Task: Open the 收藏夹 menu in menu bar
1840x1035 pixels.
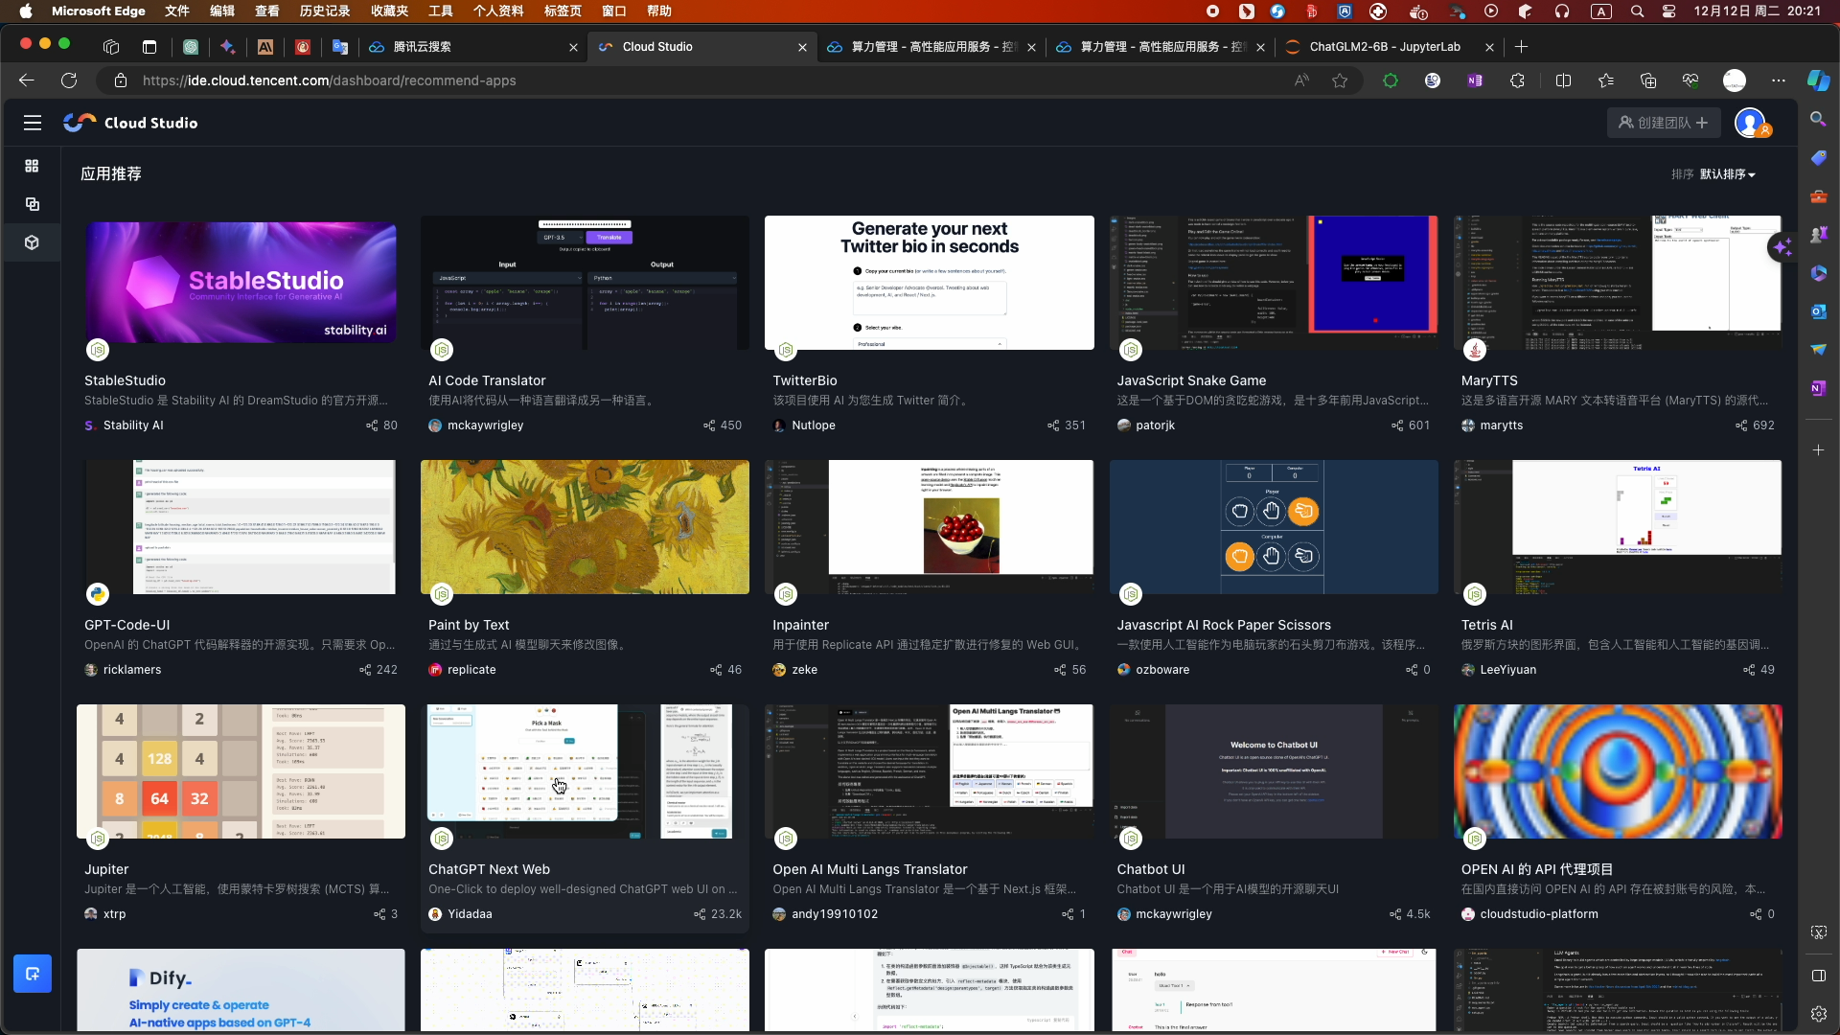Action: coord(389,11)
